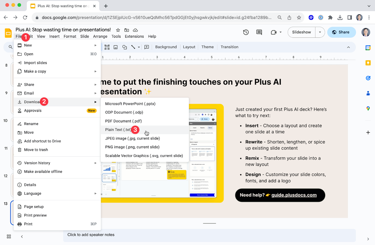This screenshot has width=375, height=245.
Task: Select the Insert text box tool
Action: (x=107, y=47)
